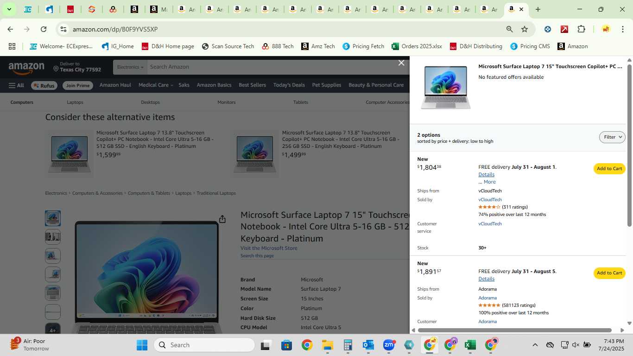The width and height of the screenshot is (633, 356).
Task: Click the blue round extension icon
Action: click(x=548, y=29)
